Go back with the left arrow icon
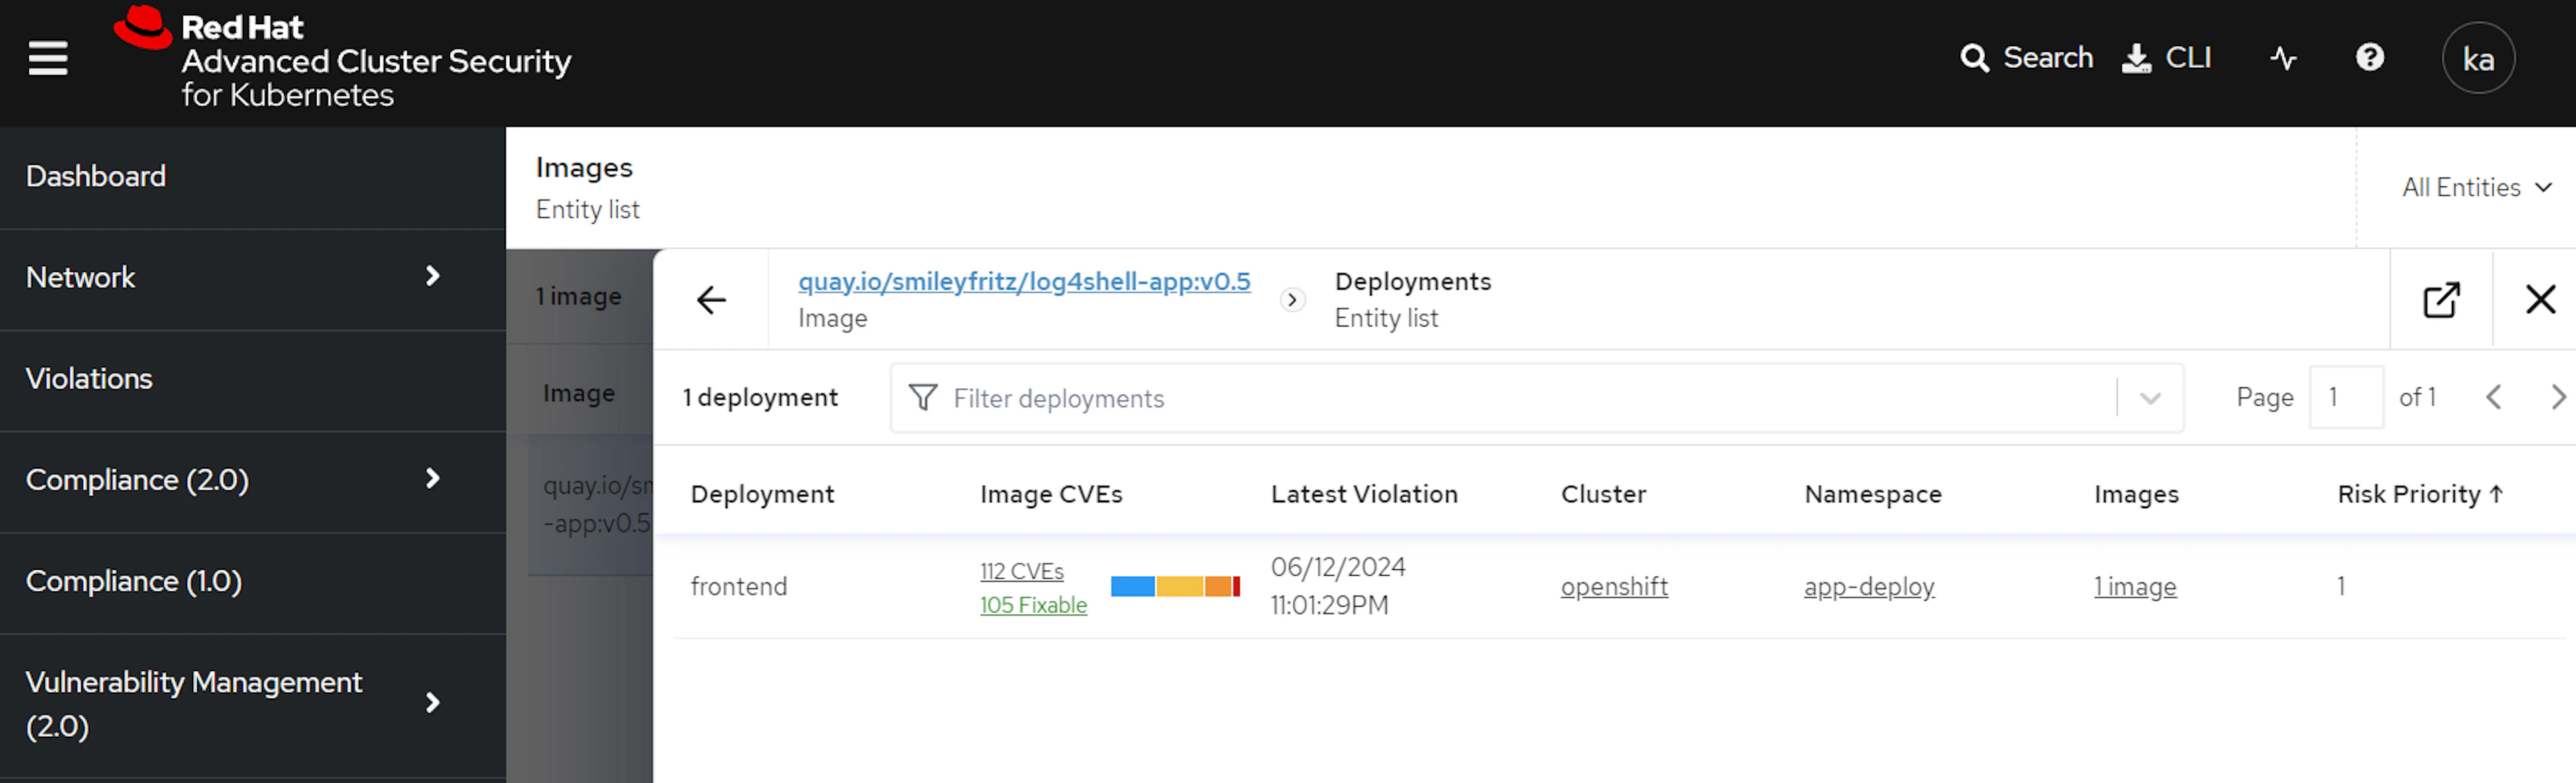This screenshot has width=2576, height=783. point(711,300)
